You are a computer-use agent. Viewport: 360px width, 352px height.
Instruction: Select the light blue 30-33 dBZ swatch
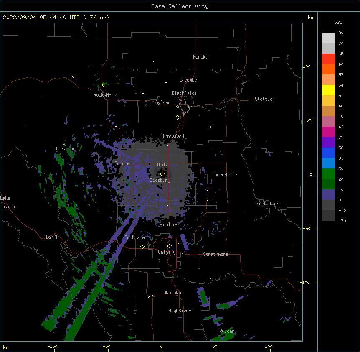point(328,163)
